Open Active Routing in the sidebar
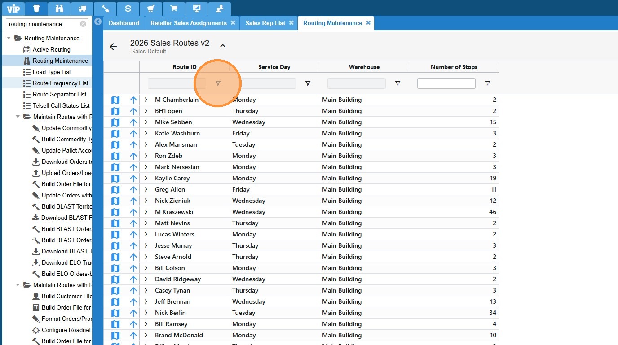Image resolution: width=618 pixels, height=345 pixels. (51, 50)
